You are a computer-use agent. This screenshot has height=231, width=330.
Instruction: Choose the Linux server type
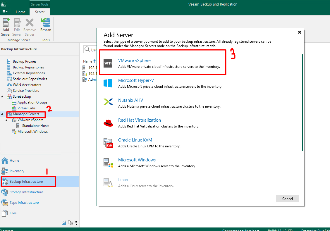pos(123,180)
